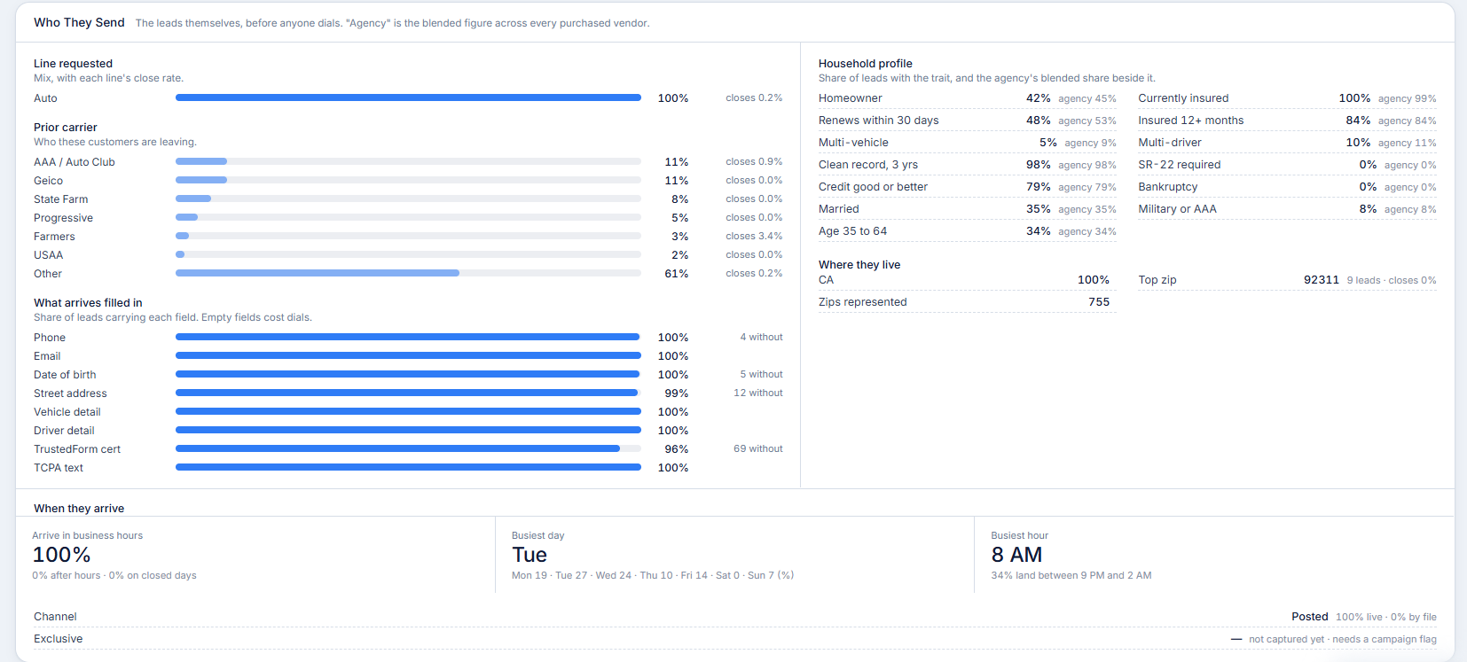Click the "When they arrive" heading
This screenshot has width=1467, height=662.
[x=79, y=509]
